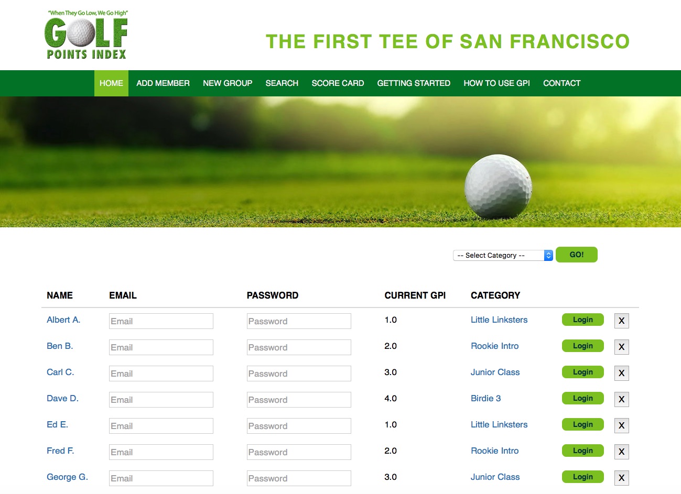Open Ben B. member link
Viewport: 681px width, 494px height.
click(60, 346)
